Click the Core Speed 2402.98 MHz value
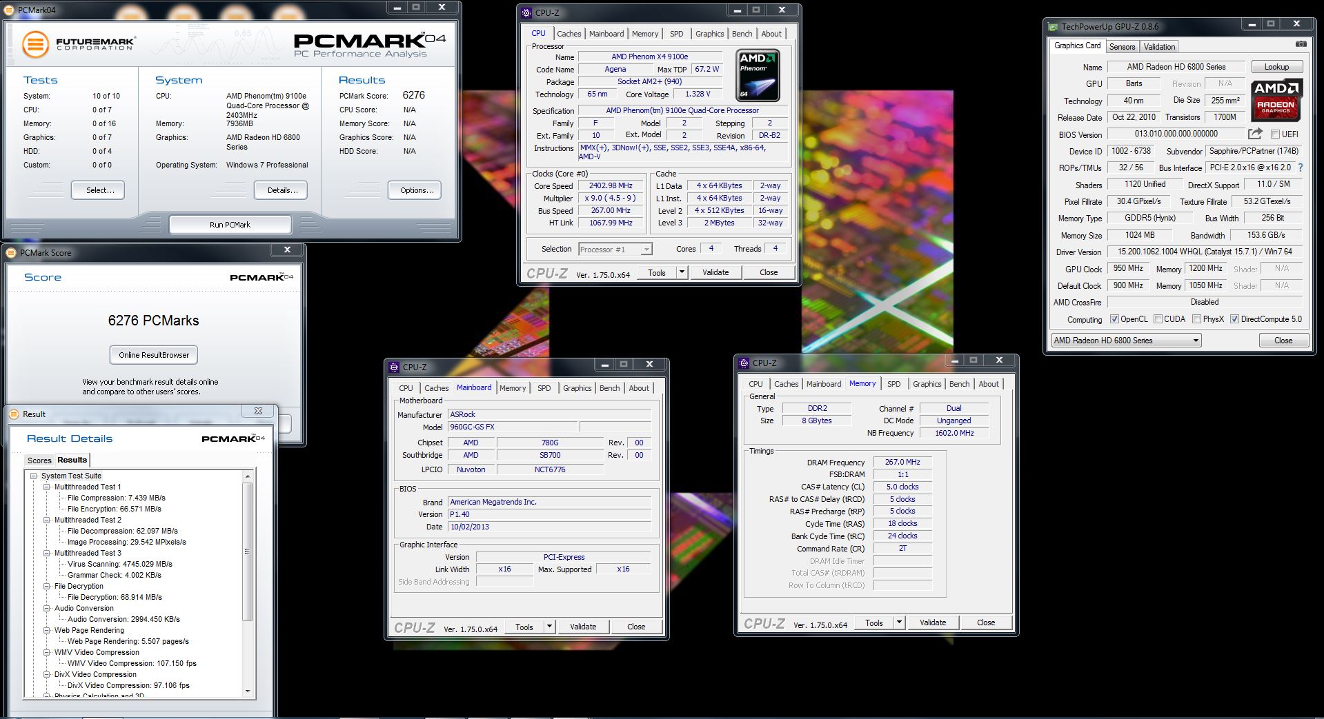 point(611,186)
